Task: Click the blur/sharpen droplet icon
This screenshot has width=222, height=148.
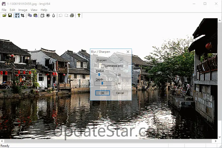Action: (x=54, y=15)
